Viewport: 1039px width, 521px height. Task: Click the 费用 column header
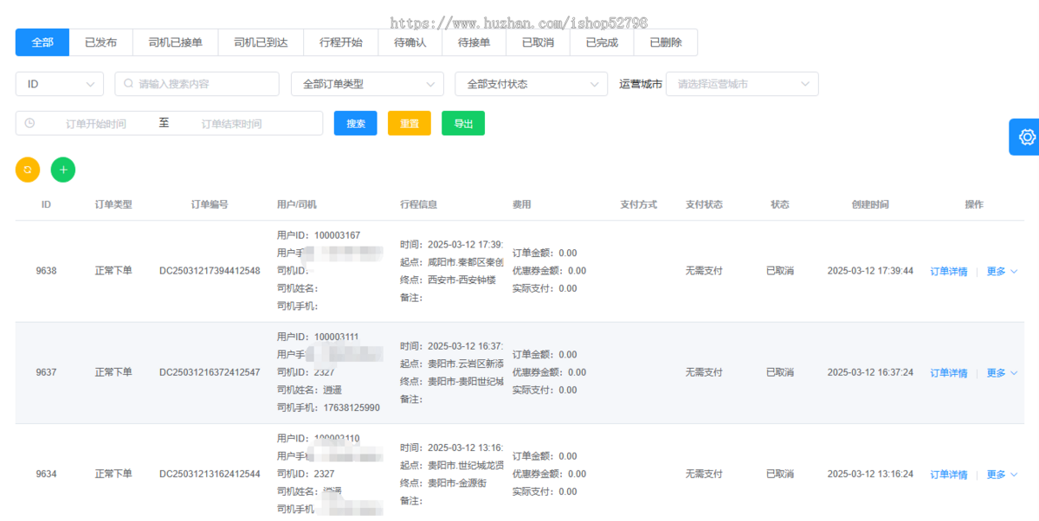tap(522, 205)
